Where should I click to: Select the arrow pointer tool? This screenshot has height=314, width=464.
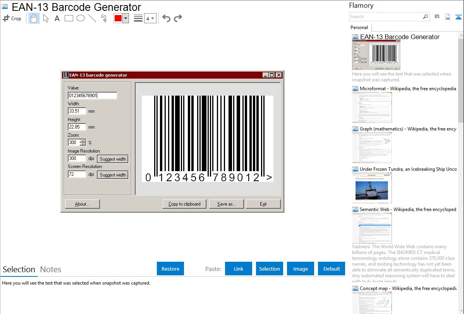click(x=46, y=18)
